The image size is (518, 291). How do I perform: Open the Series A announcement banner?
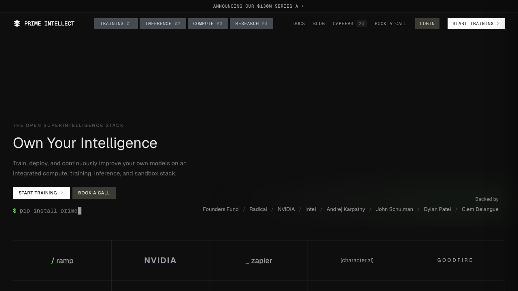[258, 6]
